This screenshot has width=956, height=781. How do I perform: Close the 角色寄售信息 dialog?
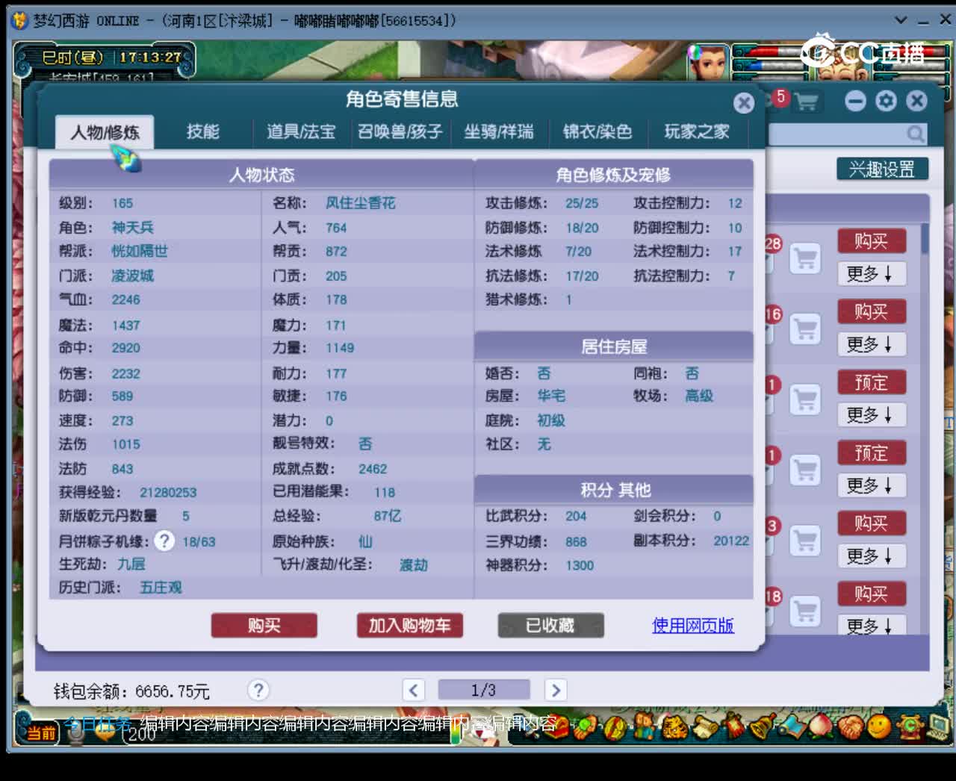click(x=743, y=103)
